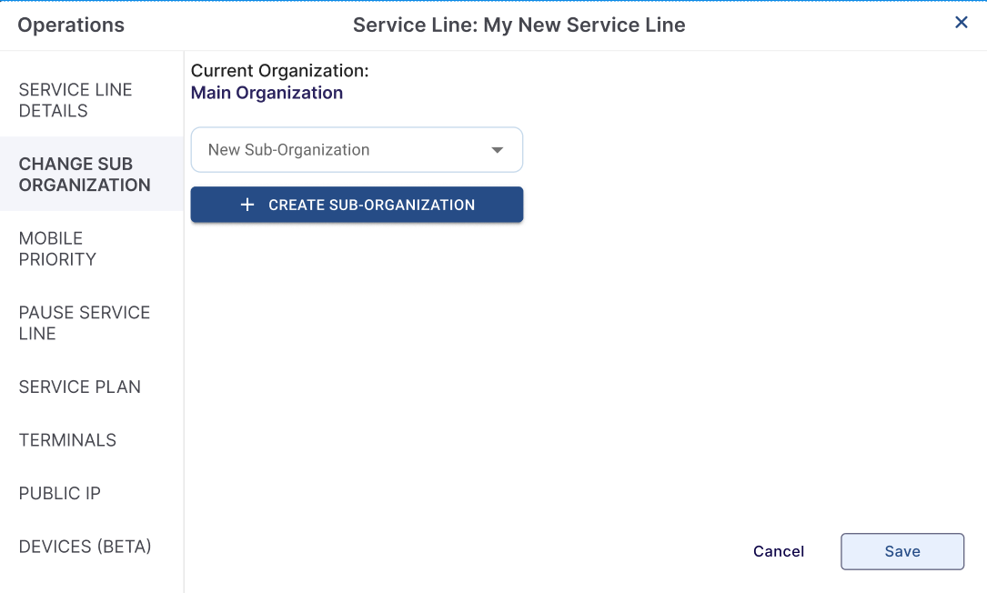View the Terminals tab
The height and width of the screenshot is (593, 987).
point(67,440)
